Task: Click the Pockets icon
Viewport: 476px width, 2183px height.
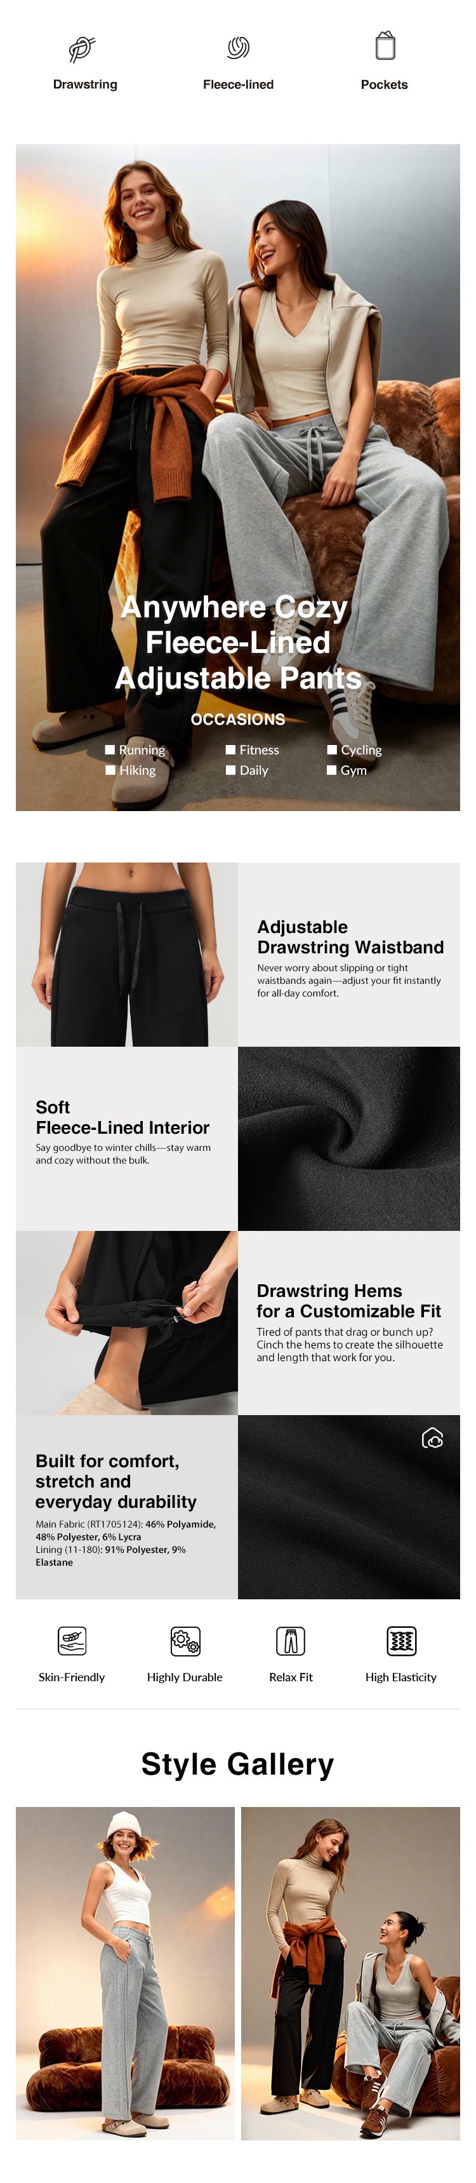Action: (x=385, y=46)
